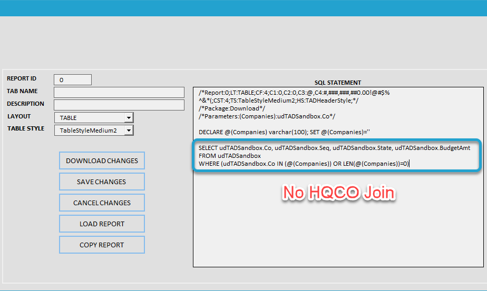Click the TABLE STYLE label
The image size is (487, 291).
[x=26, y=128]
